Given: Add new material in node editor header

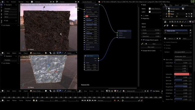Looking at the screenshot, I should (145, 91).
